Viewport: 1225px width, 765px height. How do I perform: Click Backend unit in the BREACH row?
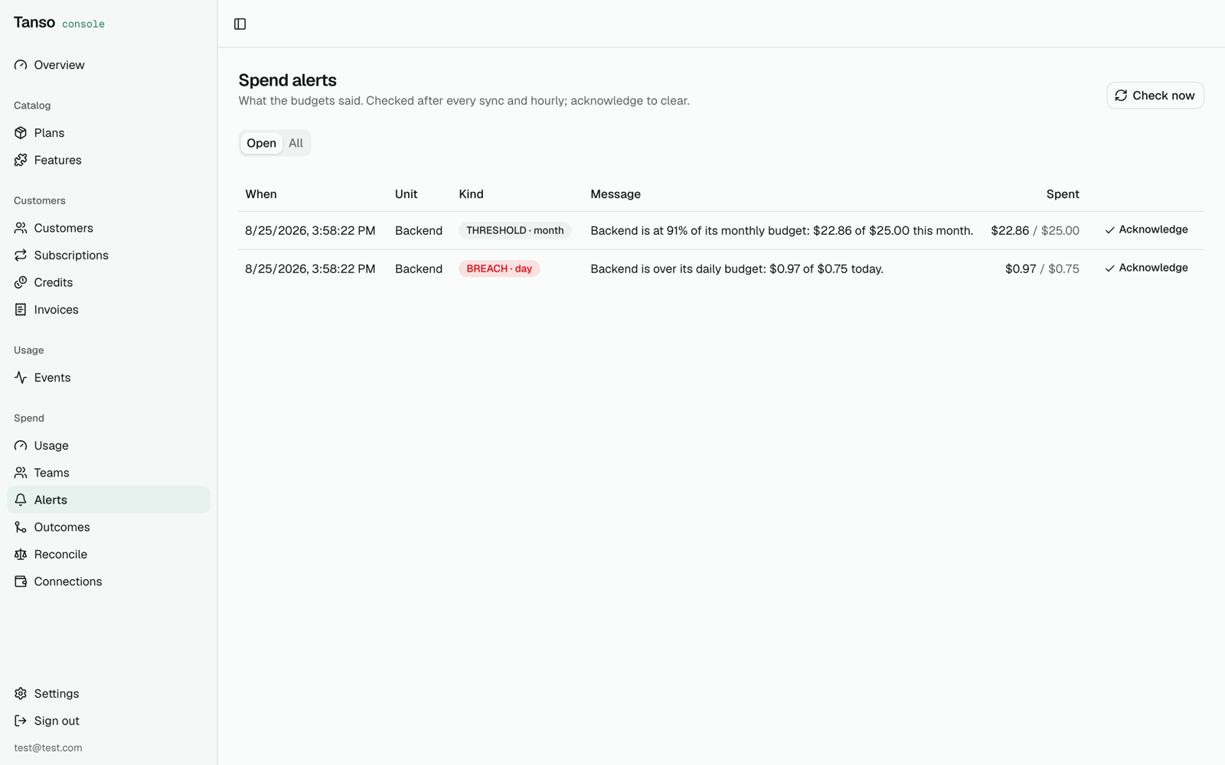[x=419, y=269]
